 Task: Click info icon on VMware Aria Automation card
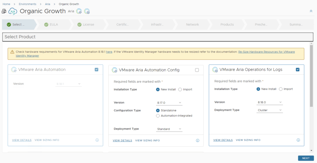[x=97, y=140]
